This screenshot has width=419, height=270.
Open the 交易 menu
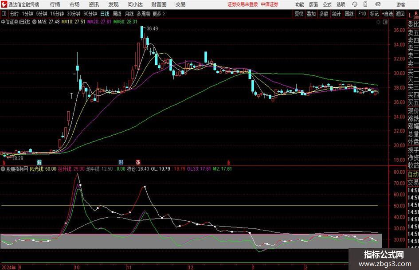click(180, 4)
